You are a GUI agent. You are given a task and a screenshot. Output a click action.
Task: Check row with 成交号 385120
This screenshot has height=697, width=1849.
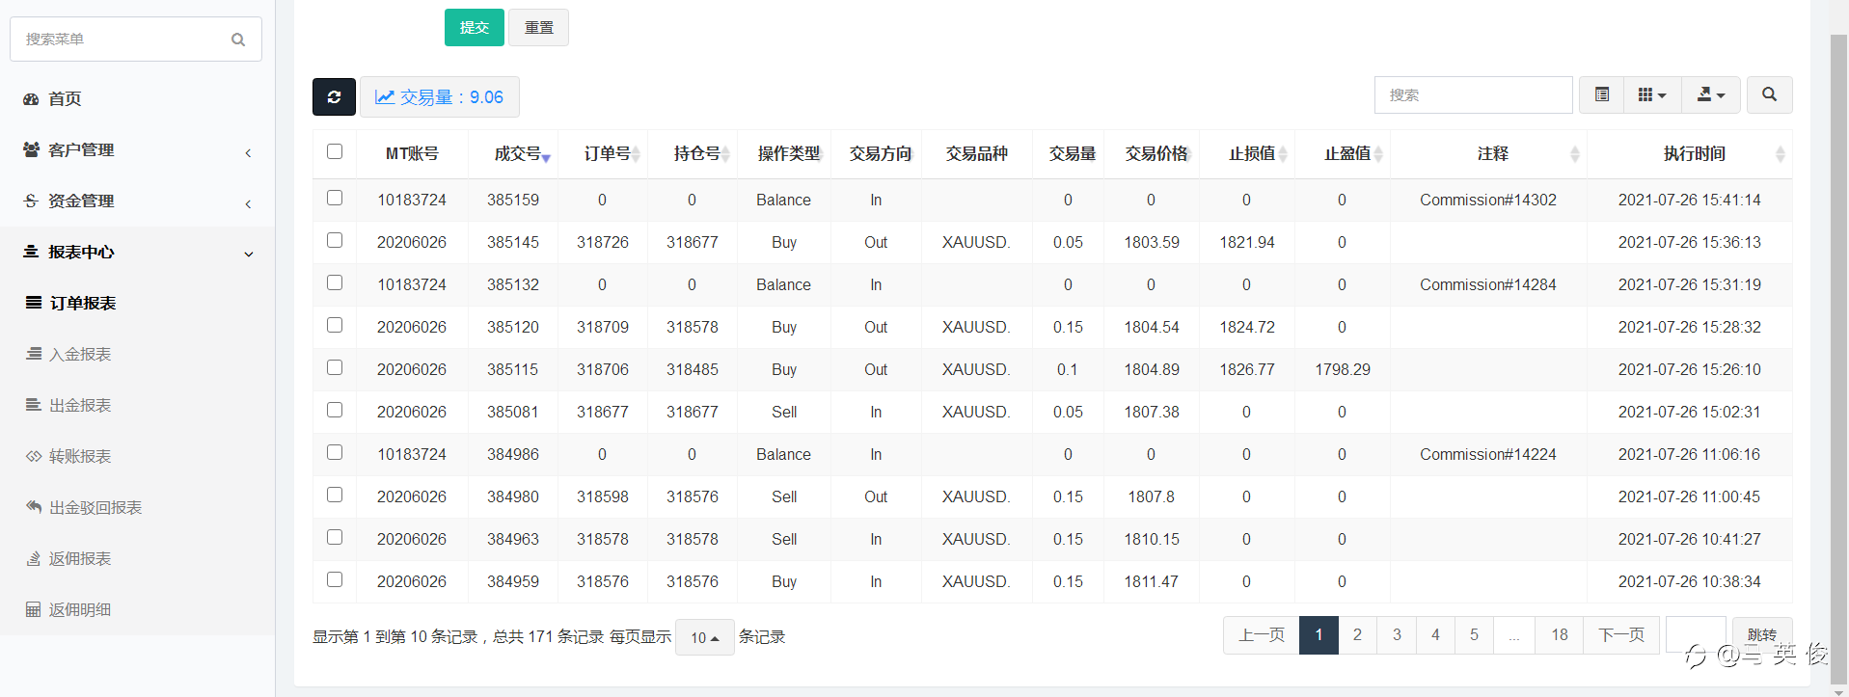tap(335, 325)
